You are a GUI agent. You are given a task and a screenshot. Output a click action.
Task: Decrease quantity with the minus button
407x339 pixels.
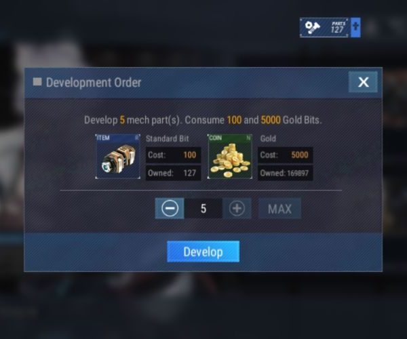170,209
